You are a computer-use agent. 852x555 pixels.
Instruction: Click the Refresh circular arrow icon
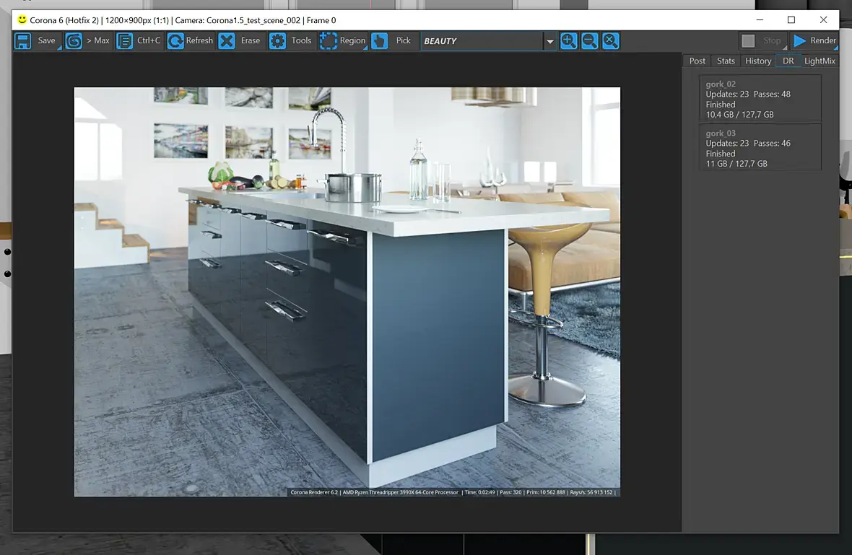pyautogui.click(x=175, y=40)
